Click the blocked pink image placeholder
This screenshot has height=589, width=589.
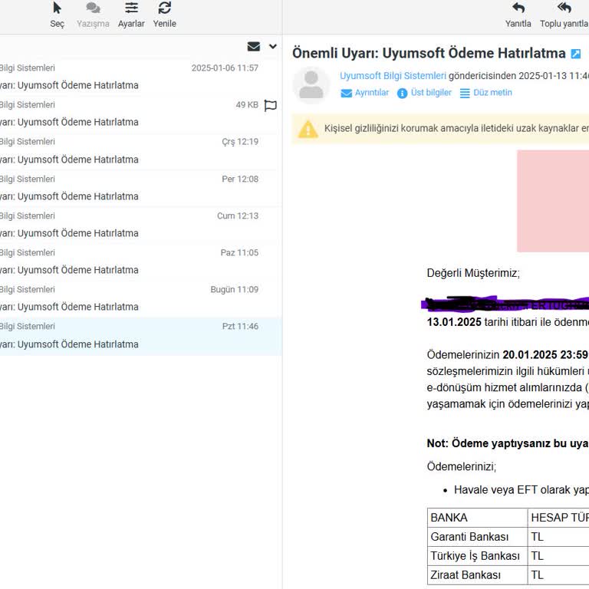[x=553, y=201]
